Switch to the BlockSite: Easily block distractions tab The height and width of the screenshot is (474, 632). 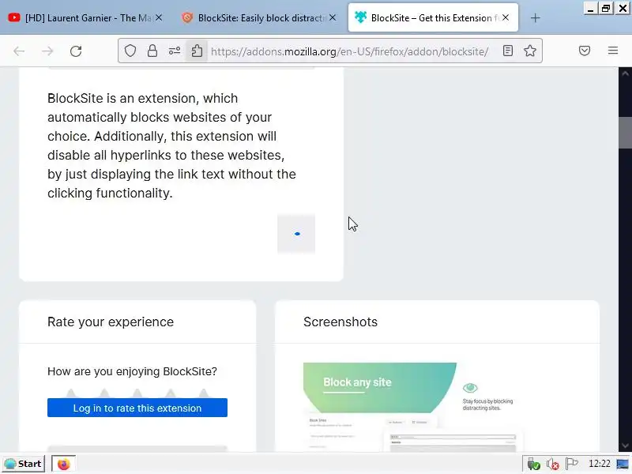click(x=258, y=17)
